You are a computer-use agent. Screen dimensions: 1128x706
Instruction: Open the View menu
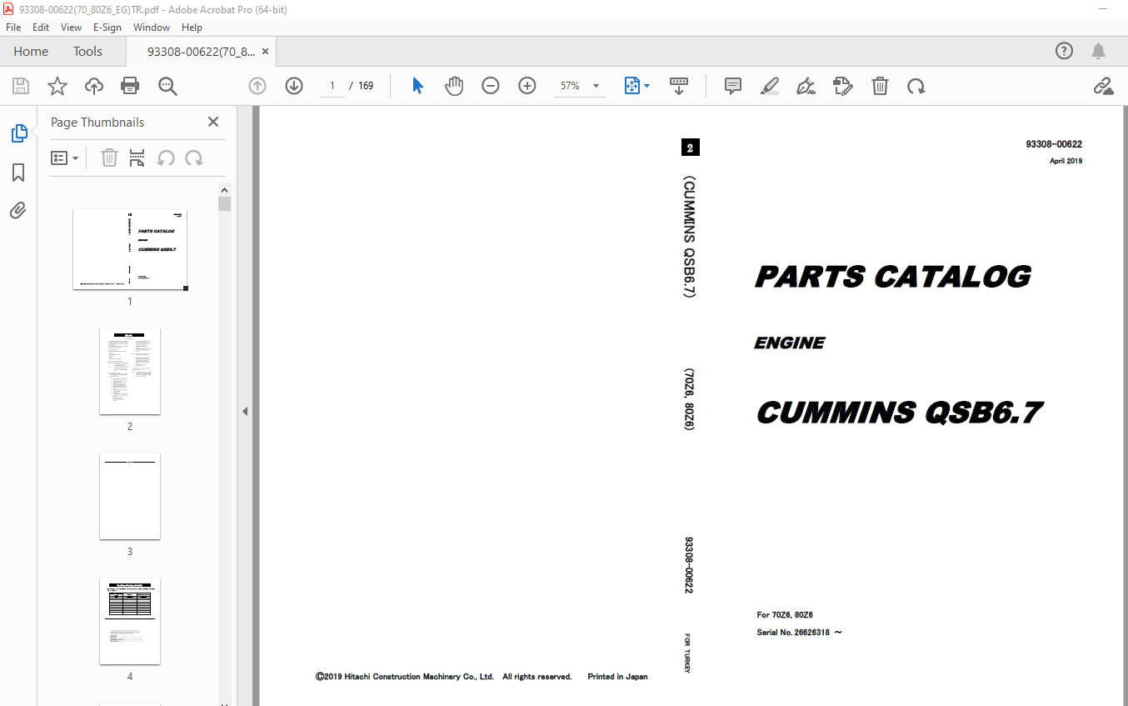71,28
